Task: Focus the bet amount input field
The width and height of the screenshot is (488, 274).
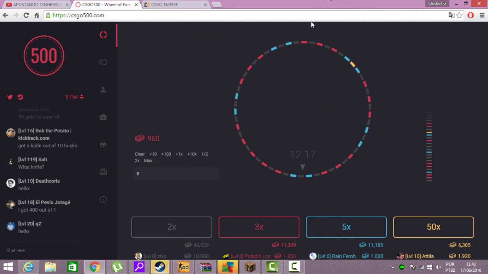Action: click(176, 174)
